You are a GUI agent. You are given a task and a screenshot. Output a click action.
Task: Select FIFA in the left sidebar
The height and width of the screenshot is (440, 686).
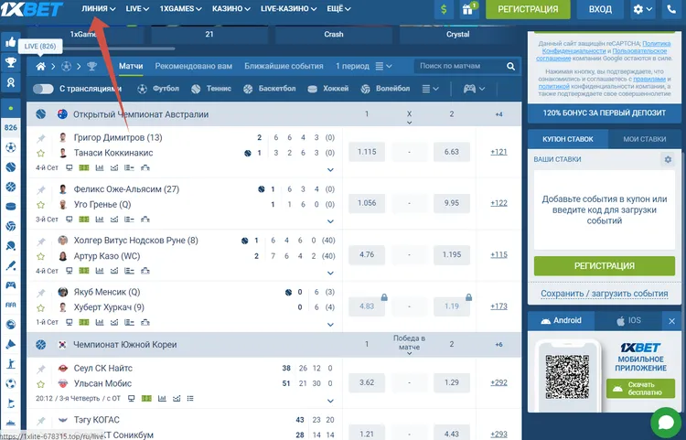10,305
